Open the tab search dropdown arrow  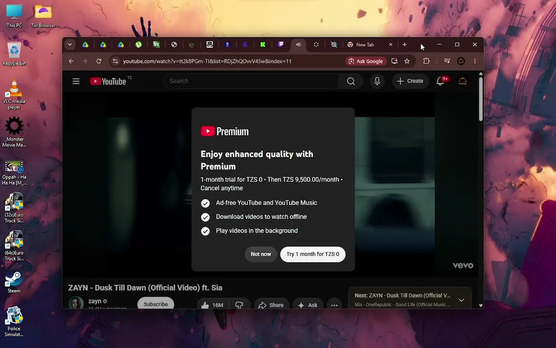(70, 44)
